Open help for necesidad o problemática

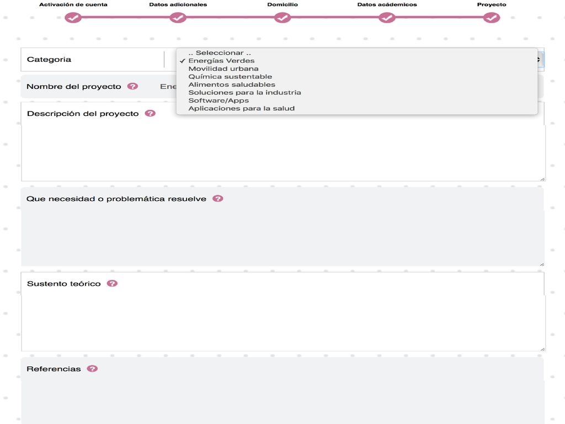(217, 198)
